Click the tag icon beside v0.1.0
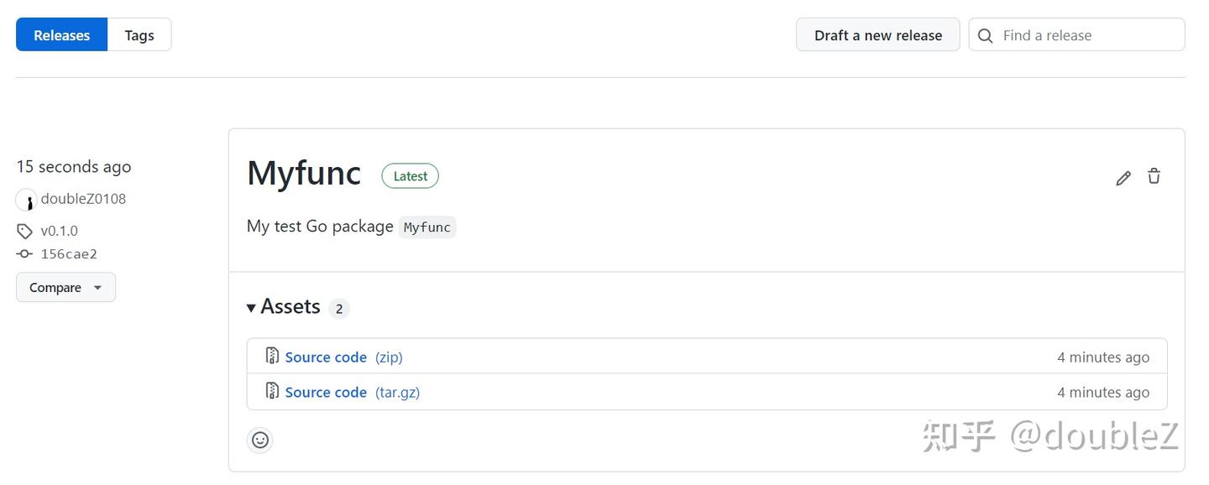The width and height of the screenshot is (1209, 485). (x=24, y=231)
